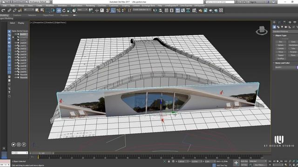Activate Select and Move tool
Image resolution: width=298 pixels, height=167 pixels.
(x=59, y=10)
